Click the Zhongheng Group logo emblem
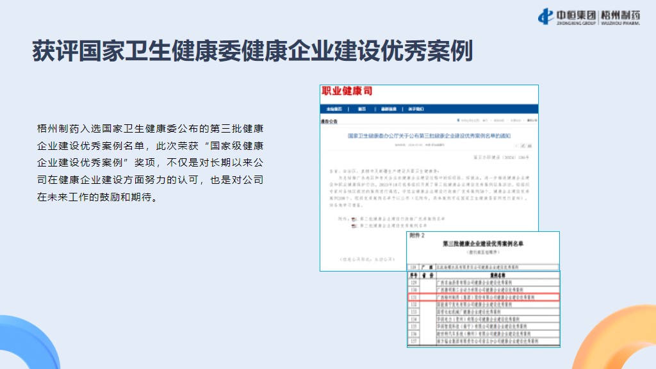Viewport: 656px width, 369px height. point(546,15)
